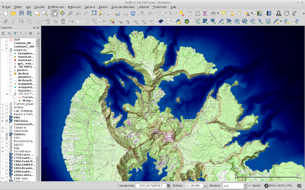Viewport: 305px width, 190px height.
Task: Expand the waypoints layer group
Action: tap(2, 50)
